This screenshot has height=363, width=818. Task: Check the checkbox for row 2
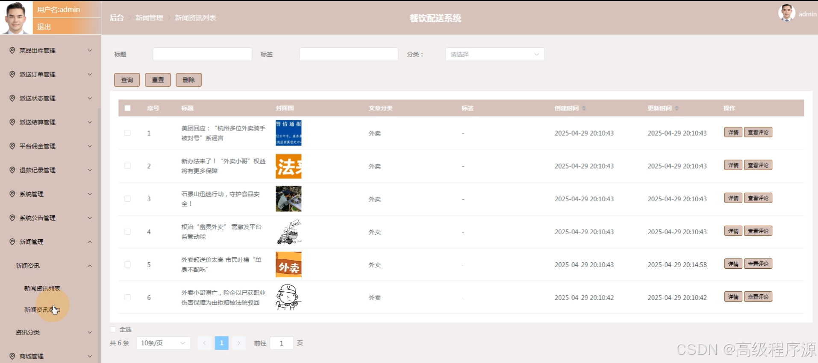point(127,166)
